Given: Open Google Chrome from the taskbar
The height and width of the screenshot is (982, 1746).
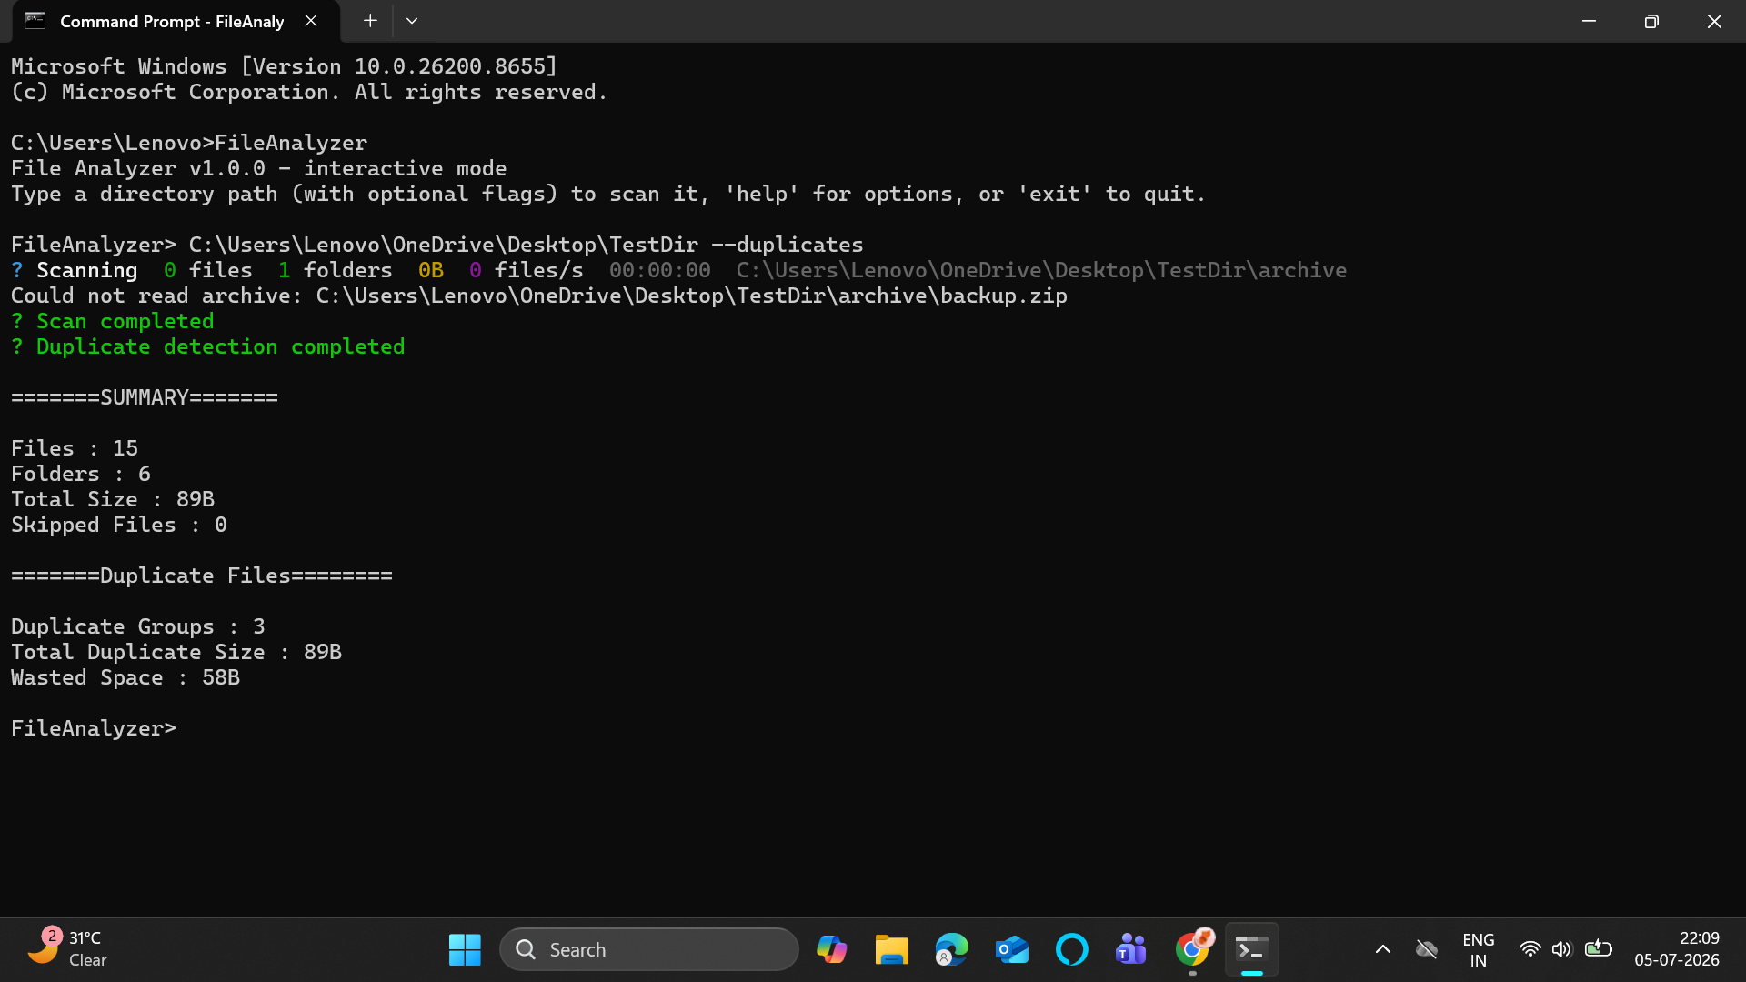Looking at the screenshot, I should 1192,949.
